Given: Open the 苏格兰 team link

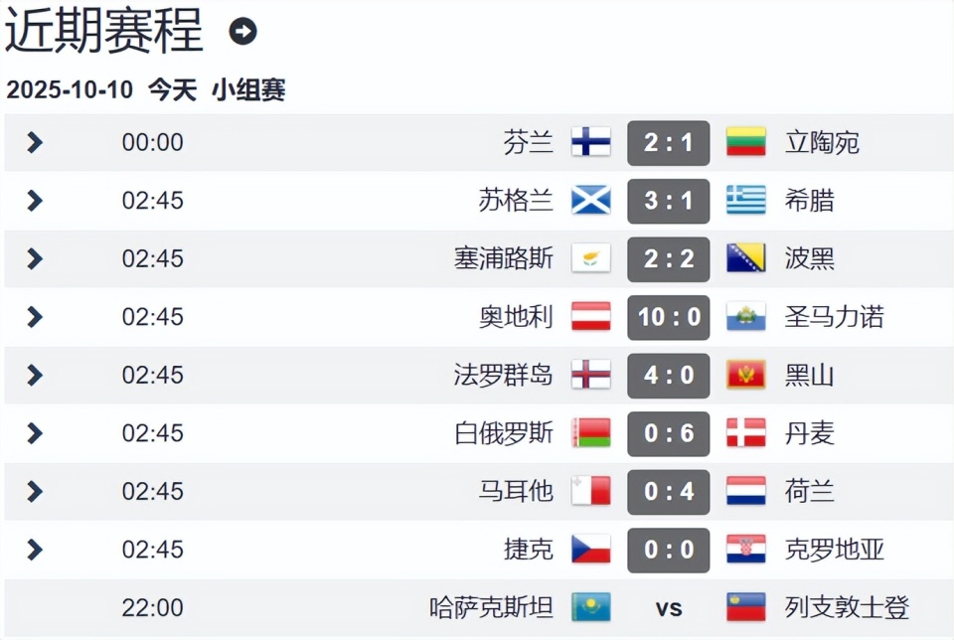Looking at the screenshot, I should point(516,201).
